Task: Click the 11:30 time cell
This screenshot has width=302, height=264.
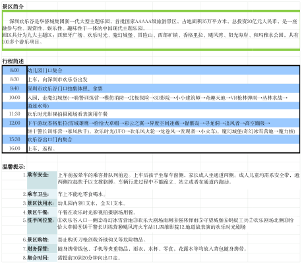Action: (15, 114)
